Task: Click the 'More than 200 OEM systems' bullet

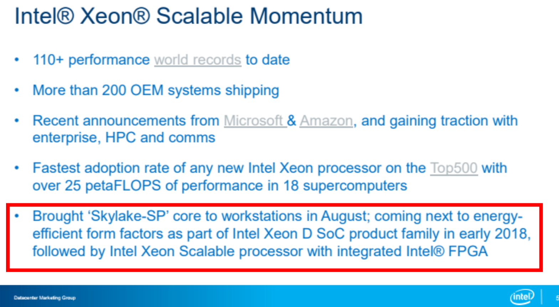Action: click(x=156, y=90)
